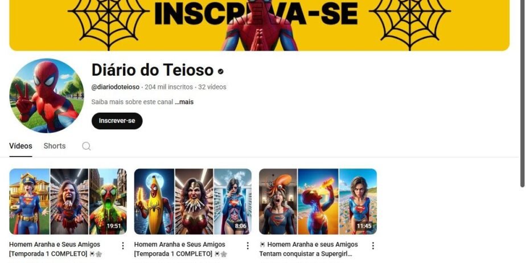Open the Tentam conquistar a Supergirl title

click(x=309, y=249)
